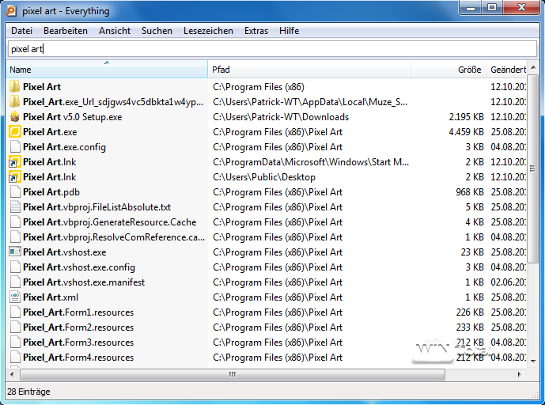Screen dimensions: 545x405
Task: Click the horizontal scrollbar right arrow
Action: click(x=520, y=374)
